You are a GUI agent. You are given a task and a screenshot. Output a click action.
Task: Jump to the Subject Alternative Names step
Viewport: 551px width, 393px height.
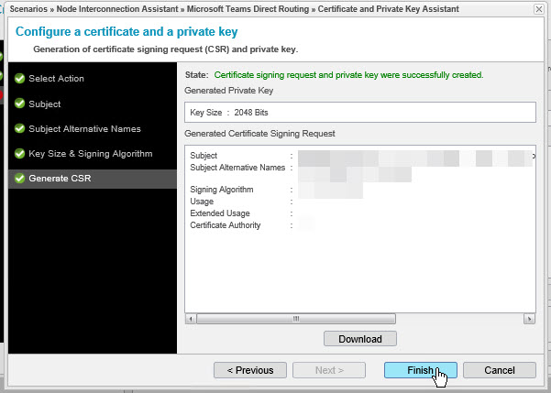pyautogui.click(x=84, y=128)
